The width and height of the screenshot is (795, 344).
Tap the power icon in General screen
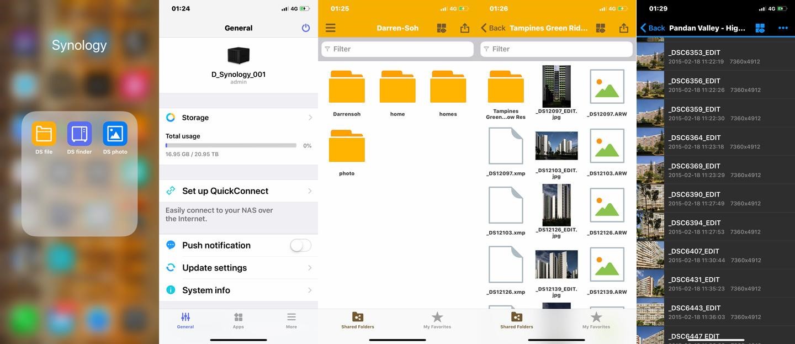pos(306,28)
